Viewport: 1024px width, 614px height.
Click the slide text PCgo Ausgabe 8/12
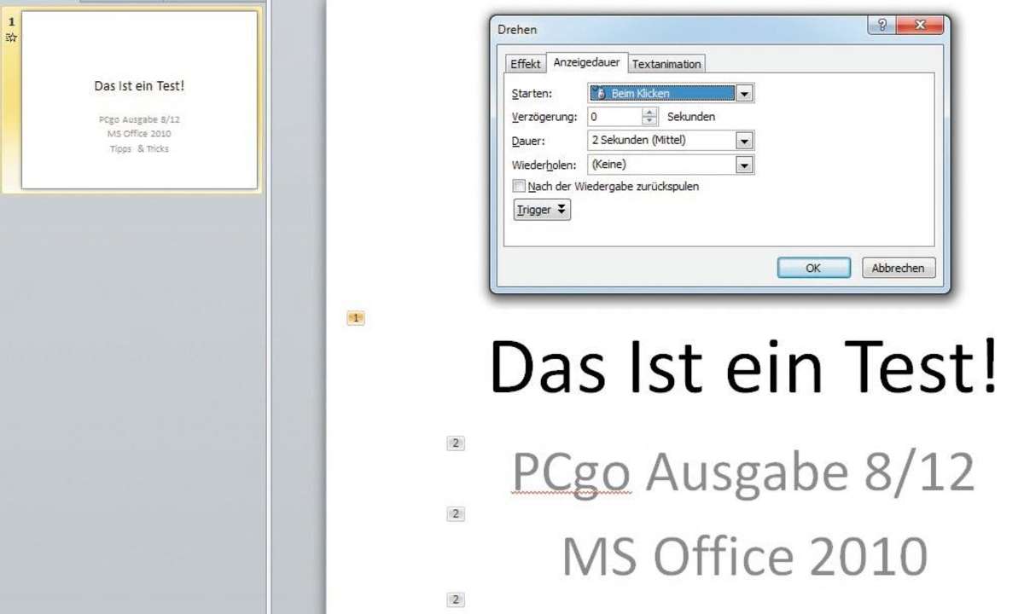click(742, 472)
